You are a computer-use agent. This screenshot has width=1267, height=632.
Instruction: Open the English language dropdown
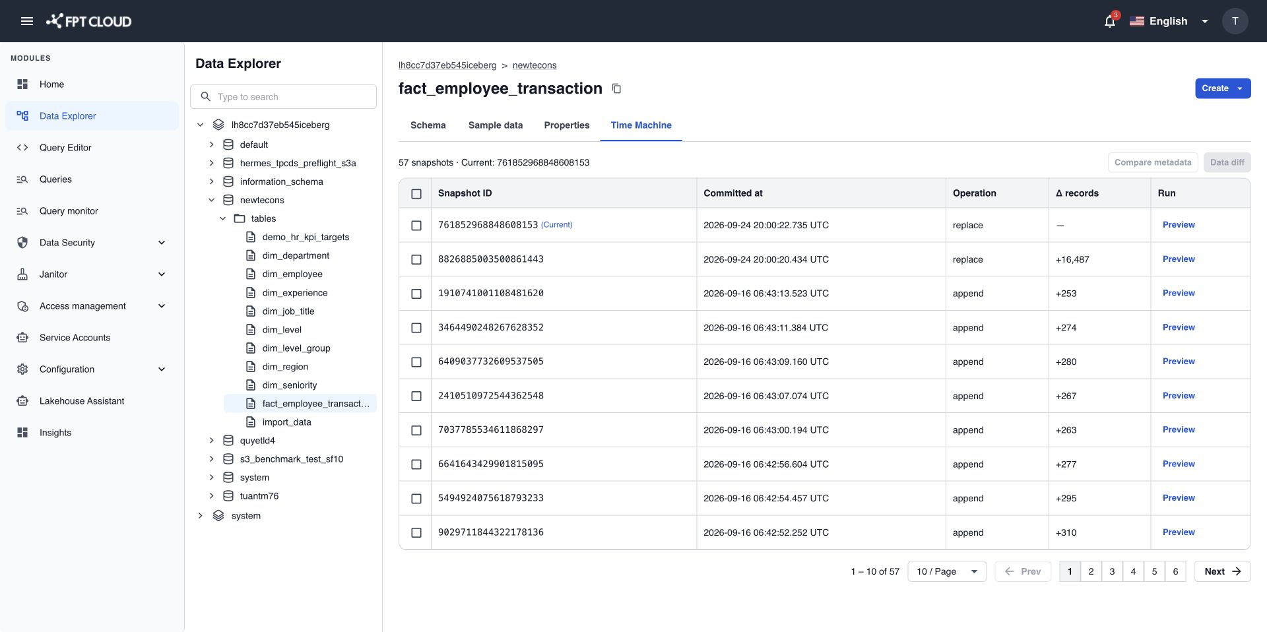[x=1169, y=21]
